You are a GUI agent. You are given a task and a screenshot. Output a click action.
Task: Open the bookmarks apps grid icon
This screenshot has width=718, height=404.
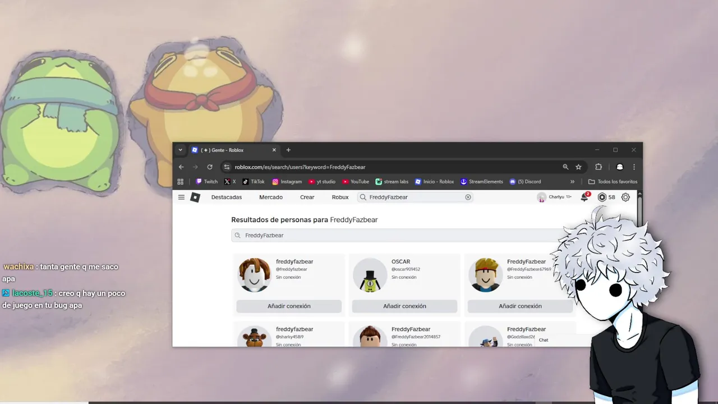click(180, 181)
